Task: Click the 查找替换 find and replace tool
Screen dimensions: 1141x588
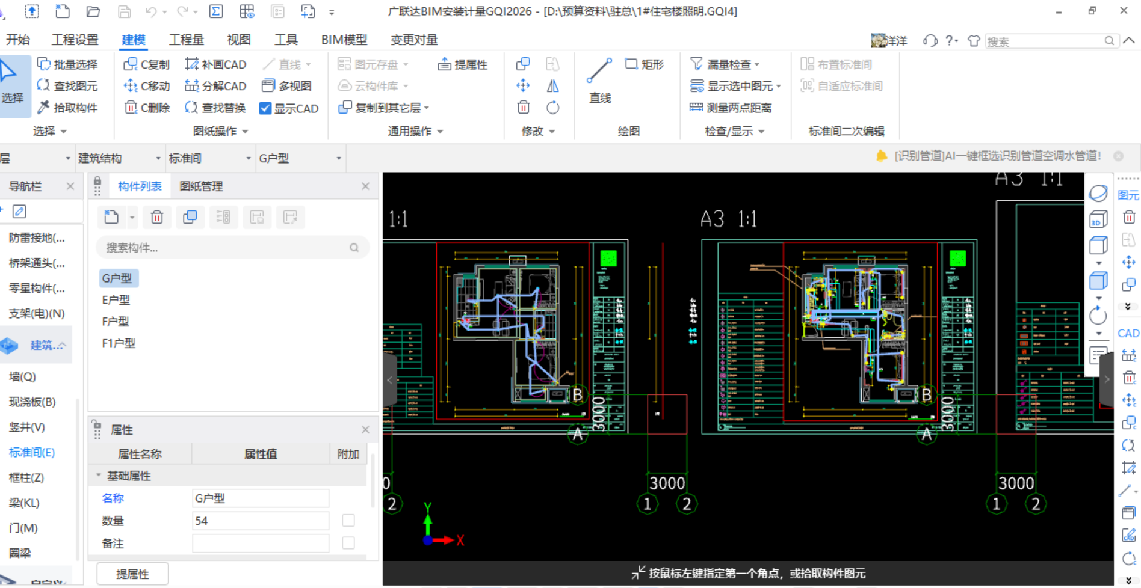Action: [215, 107]
